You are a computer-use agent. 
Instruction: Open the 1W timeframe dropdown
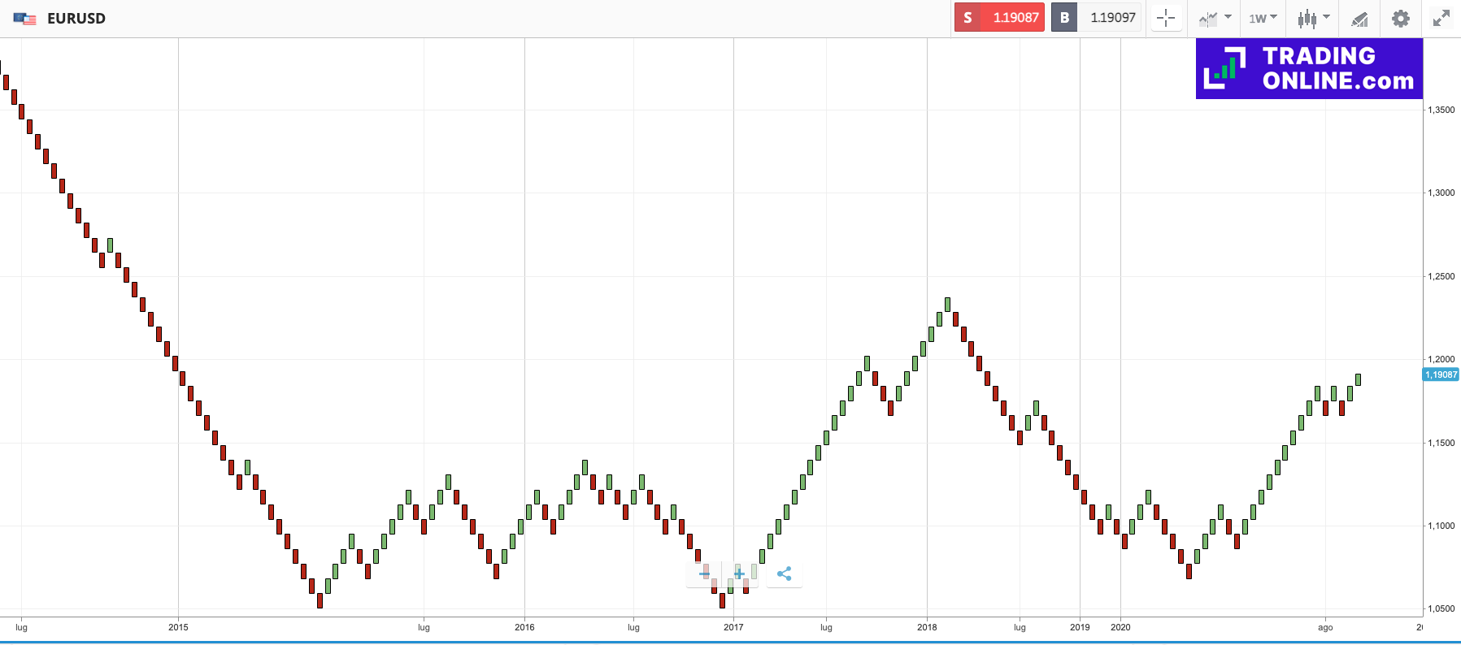coord(1263,18)
